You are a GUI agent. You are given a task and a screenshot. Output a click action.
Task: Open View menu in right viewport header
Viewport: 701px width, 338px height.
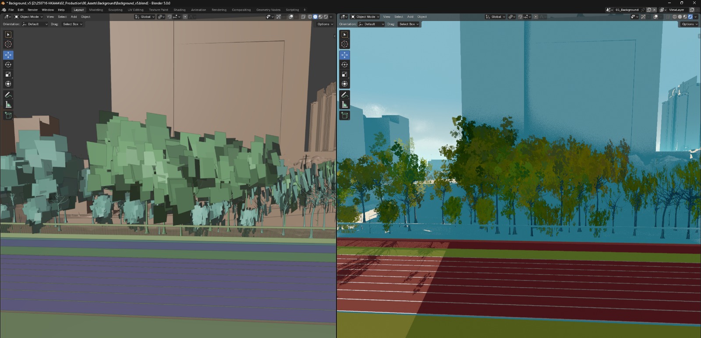coord(387,17)
